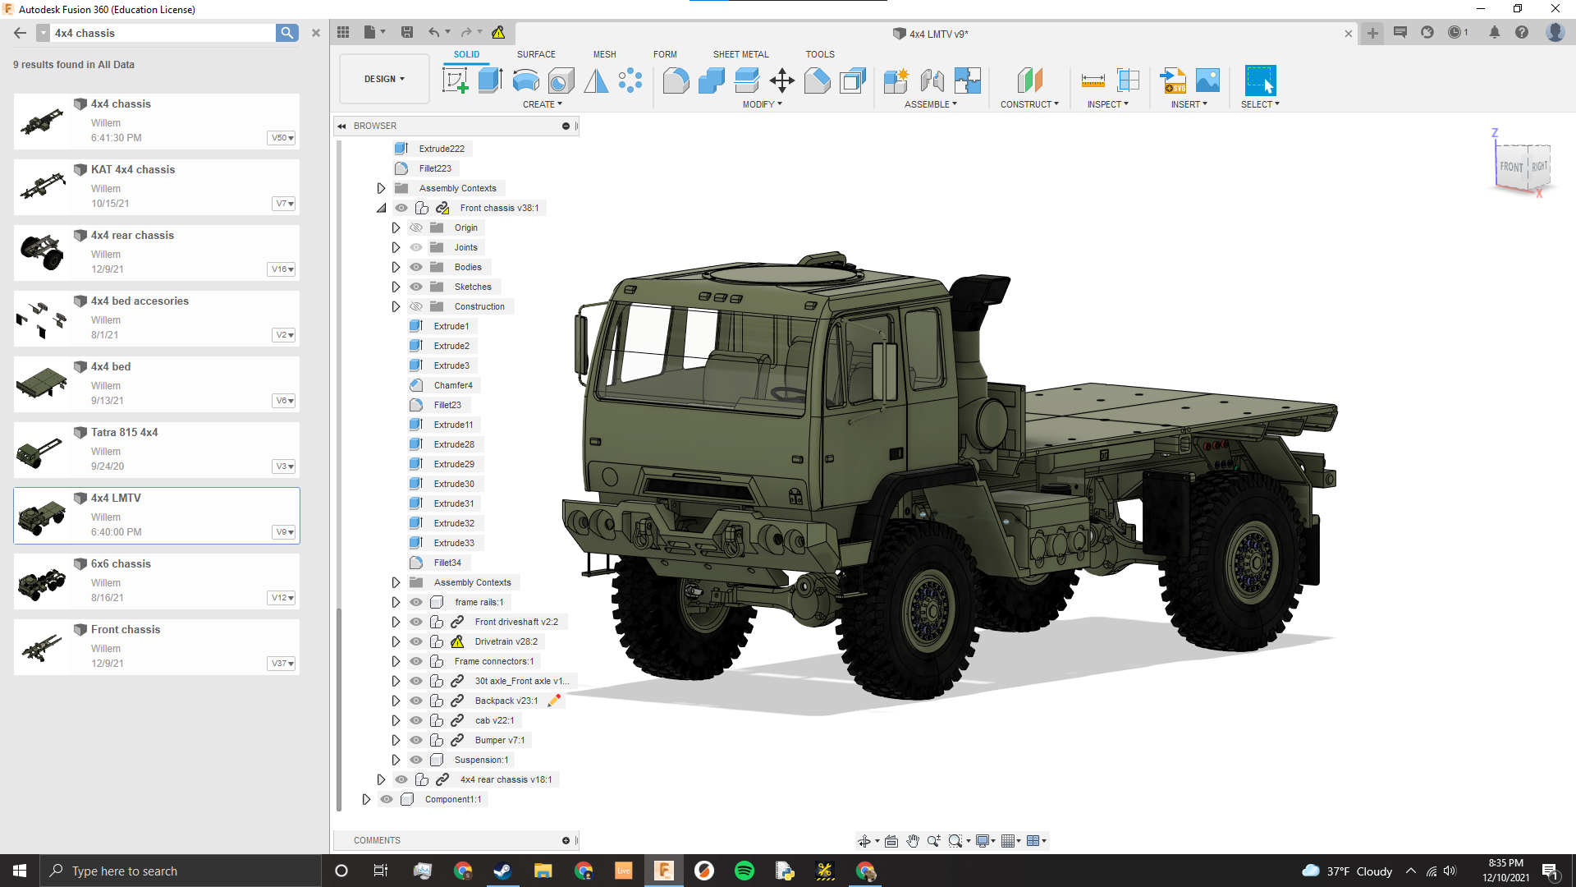The height and width of the screenshot is (887, 1576).
Task: Expand the Suspension:1 component
Action: [x=396, y=760]
